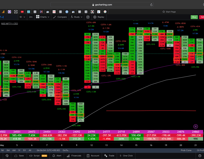Set the range to 1Y
This screenshot has width=204, height=159.
(x=19, y=150)
